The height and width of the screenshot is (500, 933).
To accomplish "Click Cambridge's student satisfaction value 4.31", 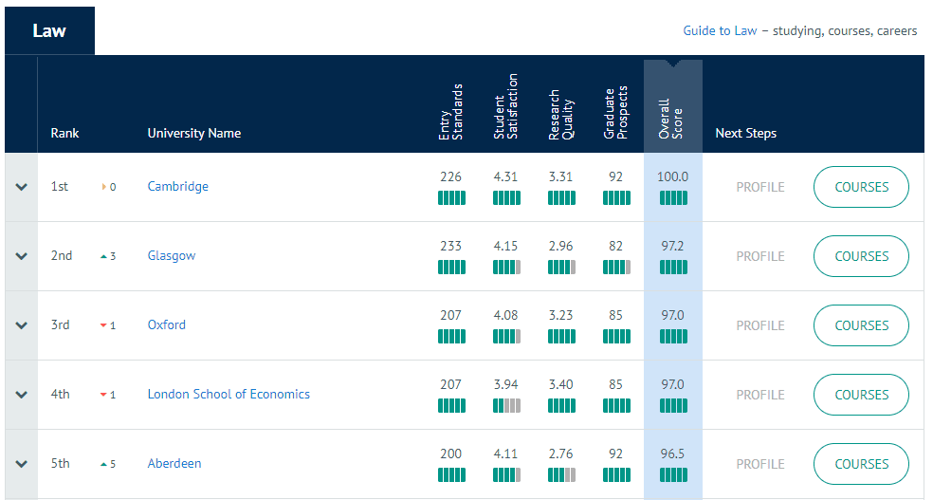I will (505, 176).
